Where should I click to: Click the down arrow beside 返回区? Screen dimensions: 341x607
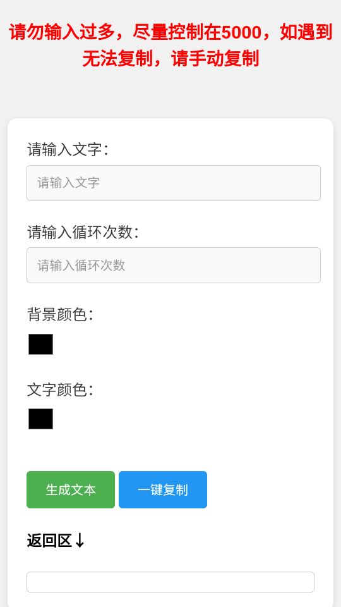click(80, 541)
